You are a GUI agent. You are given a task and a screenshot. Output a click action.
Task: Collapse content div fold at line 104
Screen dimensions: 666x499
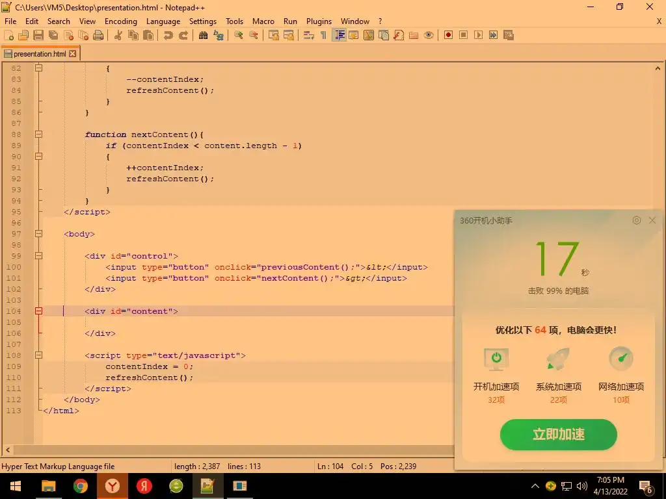(x=38, y=311)
